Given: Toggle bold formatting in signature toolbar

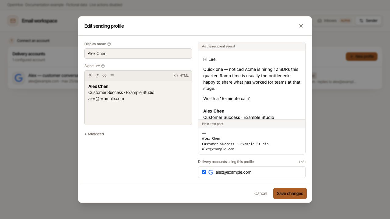Looking at the screenshot, I should [x=90, y=76].
